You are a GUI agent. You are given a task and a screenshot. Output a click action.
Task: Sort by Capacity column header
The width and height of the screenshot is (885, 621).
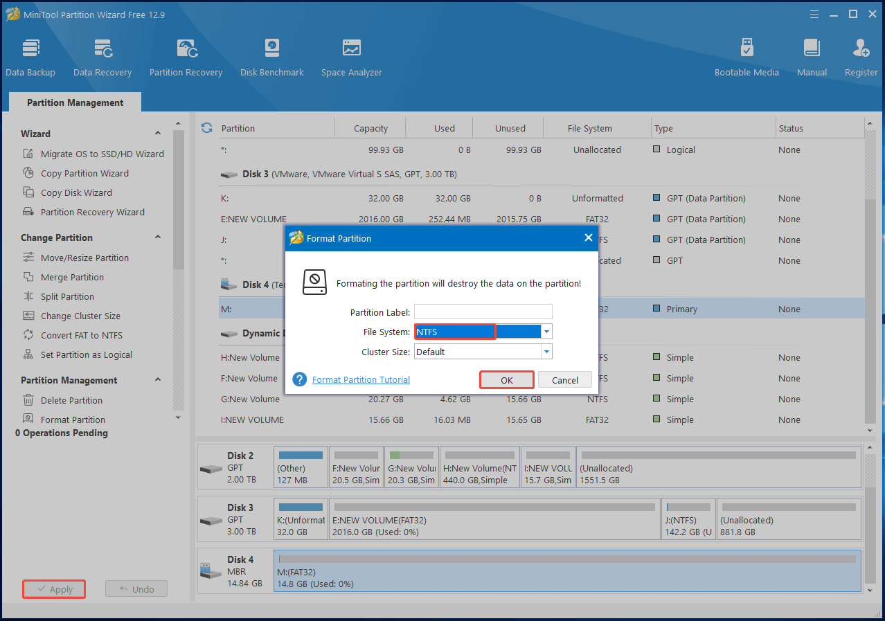click(370, 128)
